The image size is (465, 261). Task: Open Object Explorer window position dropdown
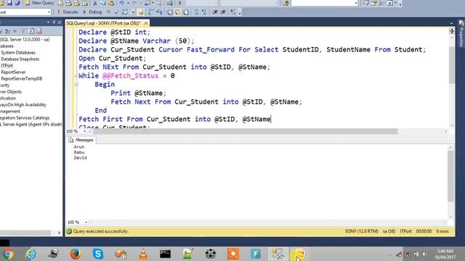[48, 22]
